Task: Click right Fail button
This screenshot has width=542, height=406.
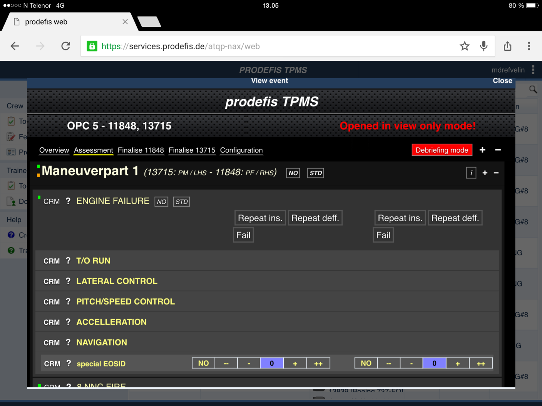Action: (x=383, y=235)
